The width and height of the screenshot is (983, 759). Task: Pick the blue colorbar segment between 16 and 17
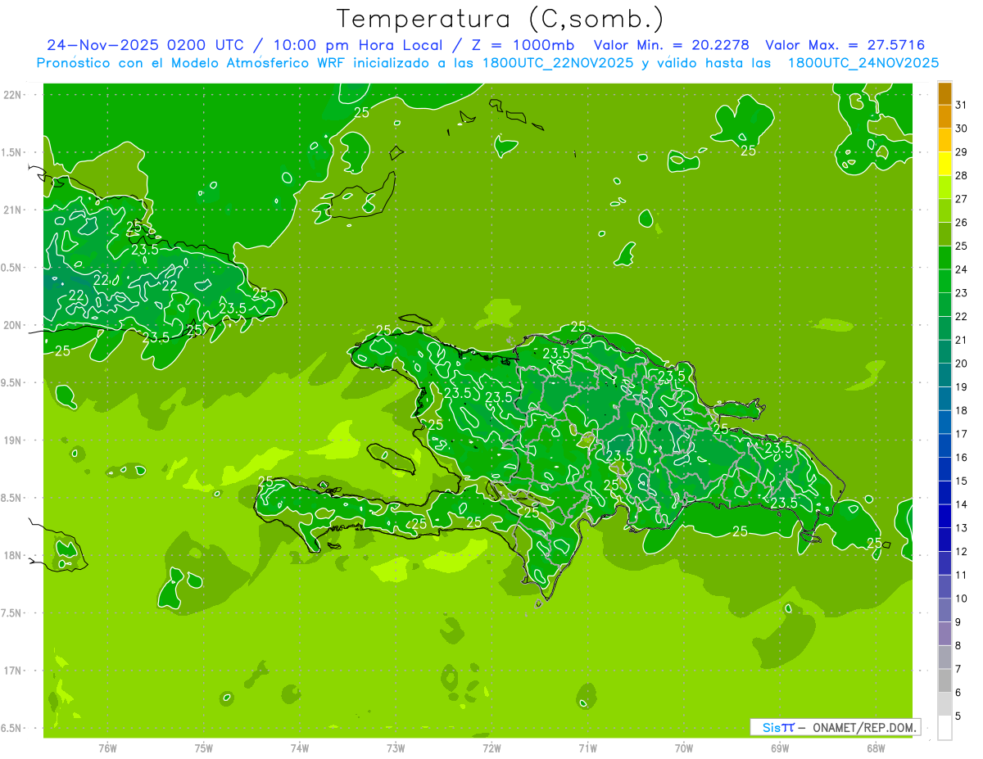(944, 446)
